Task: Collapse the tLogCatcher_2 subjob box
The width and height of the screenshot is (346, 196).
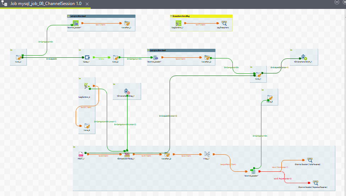Action: click(x=80, y=78)
